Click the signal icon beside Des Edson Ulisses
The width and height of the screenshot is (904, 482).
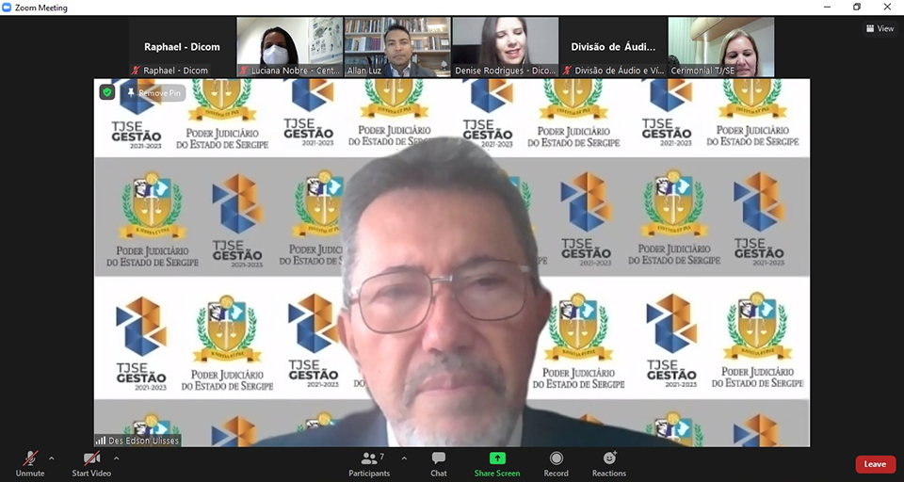101,441
